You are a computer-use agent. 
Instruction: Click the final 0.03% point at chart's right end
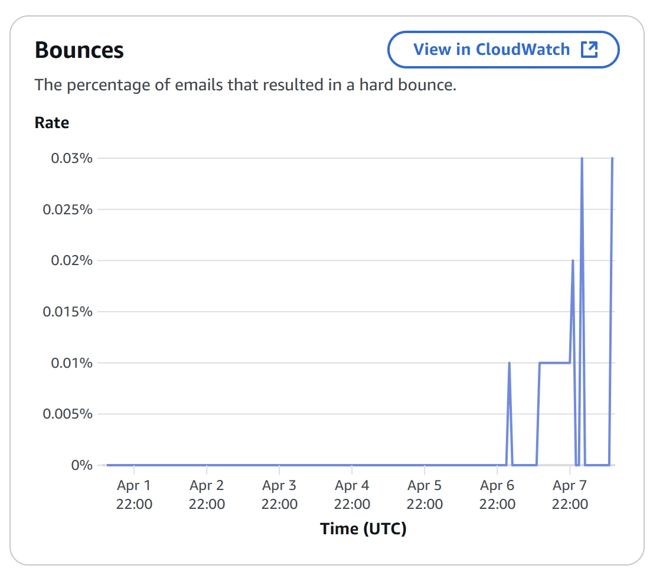612,159
